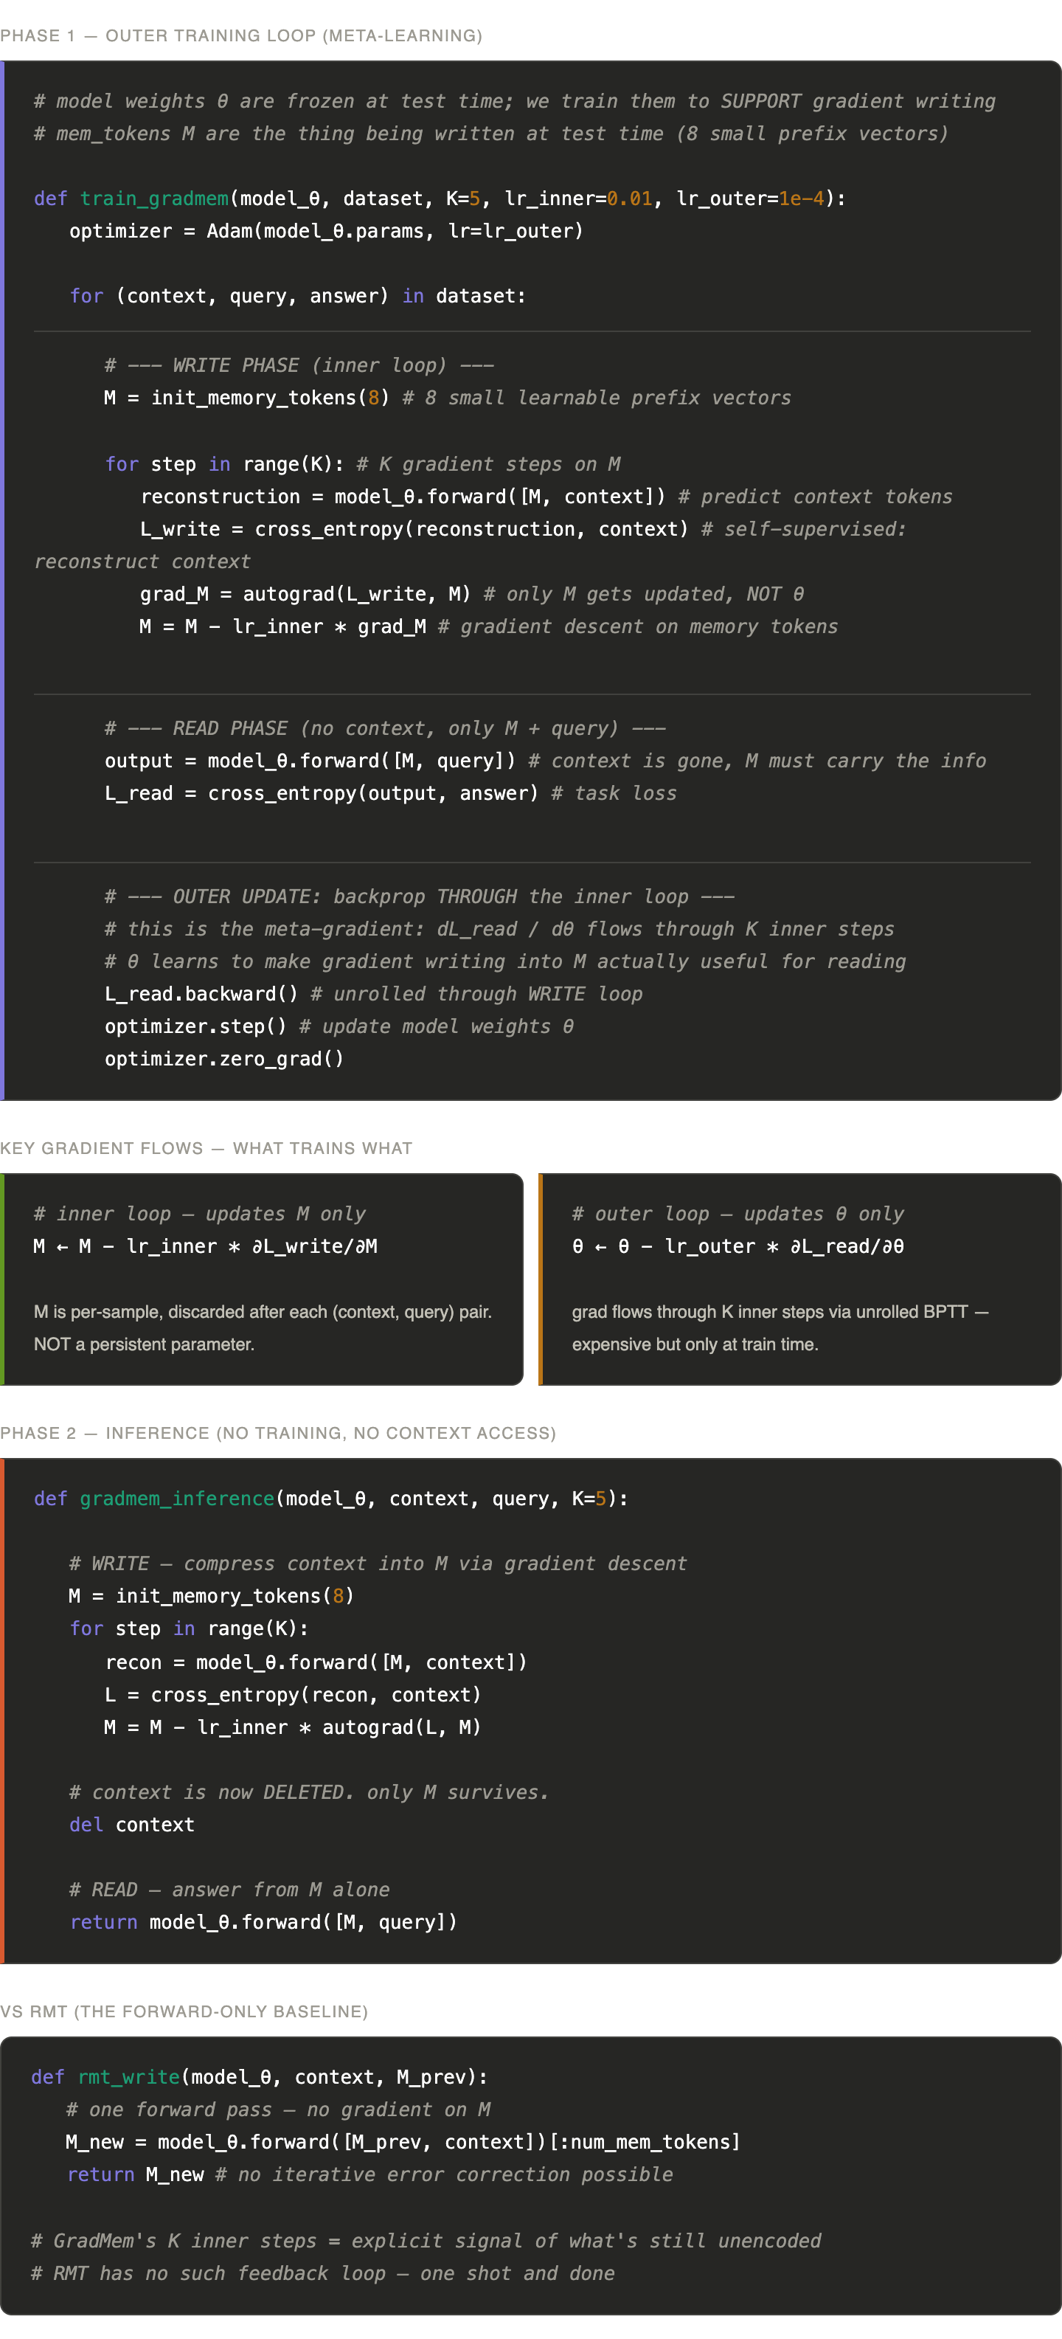Click the gradmem_inference function name
The width and height of the screenshot is (1062, 2339).
(177, 1498)
